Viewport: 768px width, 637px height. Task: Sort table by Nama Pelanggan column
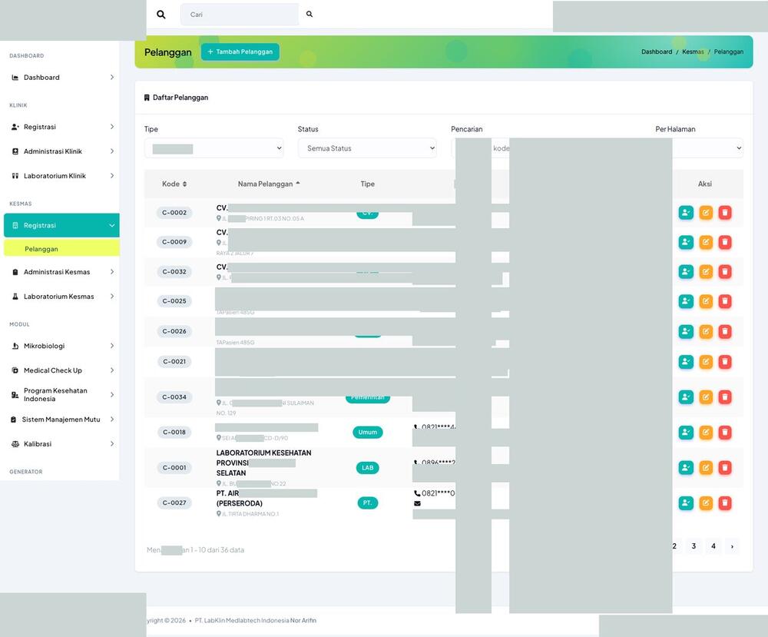(269, 184)
